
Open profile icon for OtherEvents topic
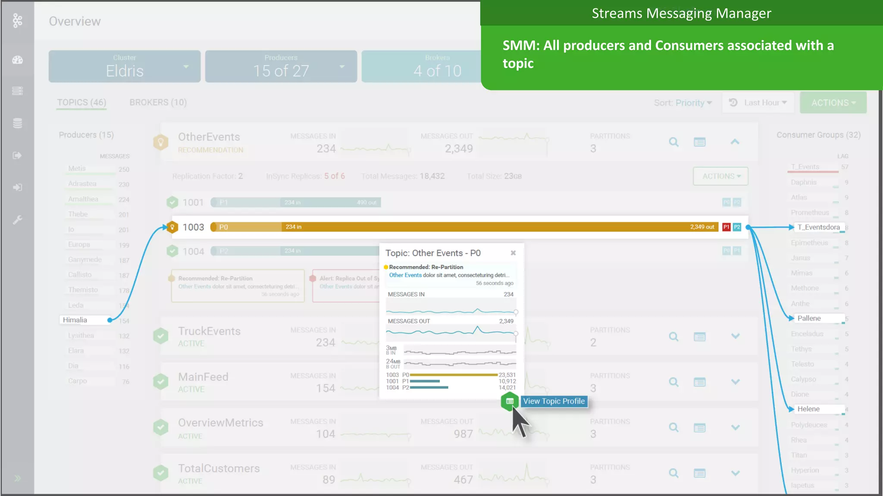(x=699, y=142)
